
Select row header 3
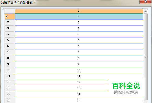[x=10, y=28]
